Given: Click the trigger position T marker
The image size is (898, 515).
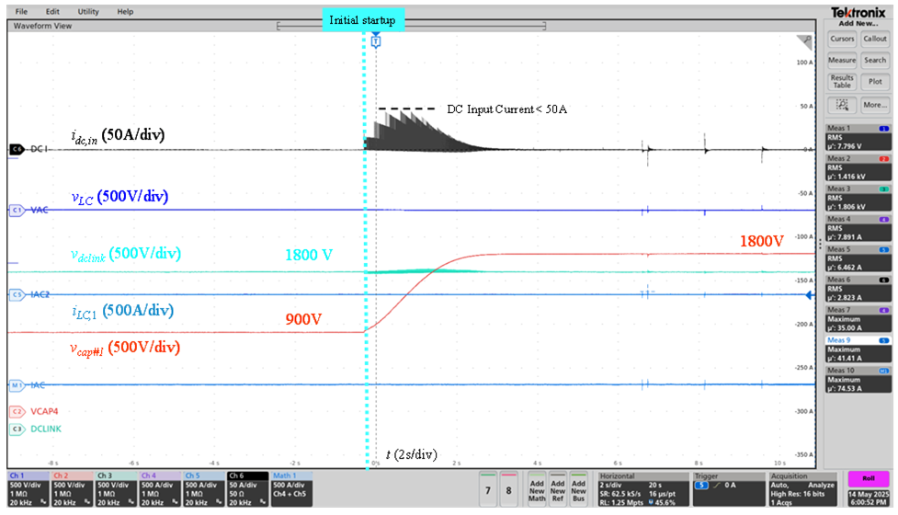Looking at the screenshot, I should (x=375, y=41).
